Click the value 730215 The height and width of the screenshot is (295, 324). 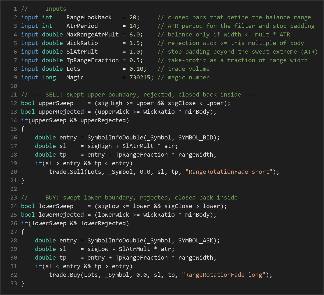pyautogui.click(x=140, y=78)
